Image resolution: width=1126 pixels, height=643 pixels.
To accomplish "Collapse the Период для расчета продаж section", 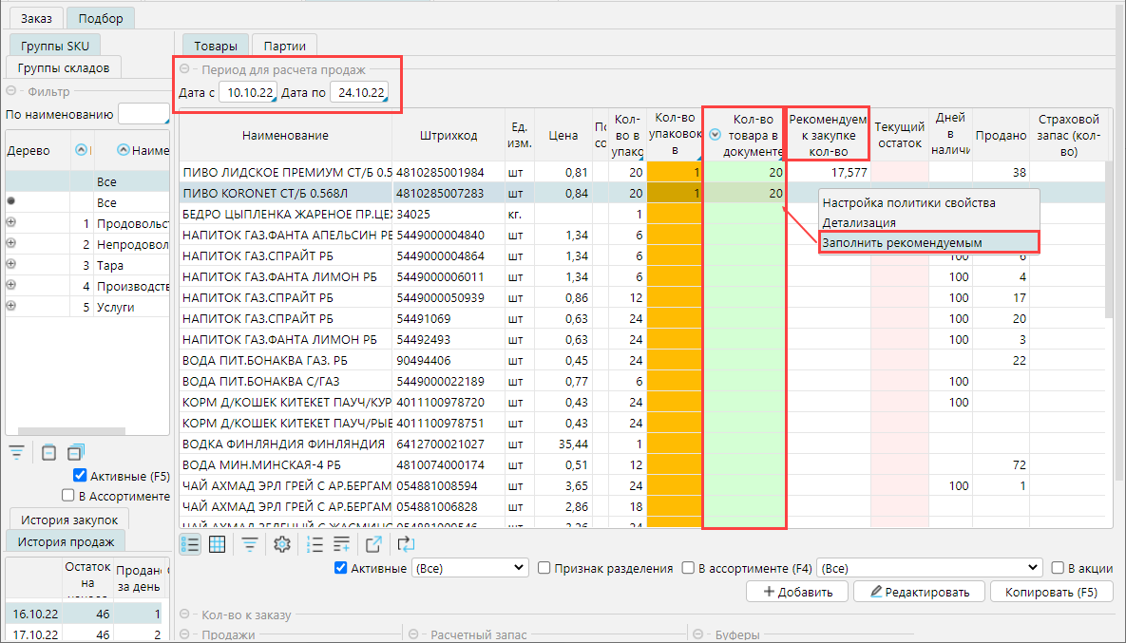I will pyautogui.click(x=184, y=69).
